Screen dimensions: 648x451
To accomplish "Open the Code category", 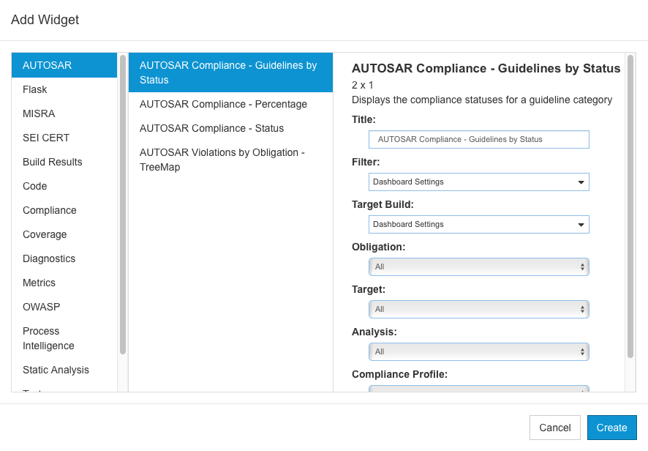I will click(x=64, y=186).
